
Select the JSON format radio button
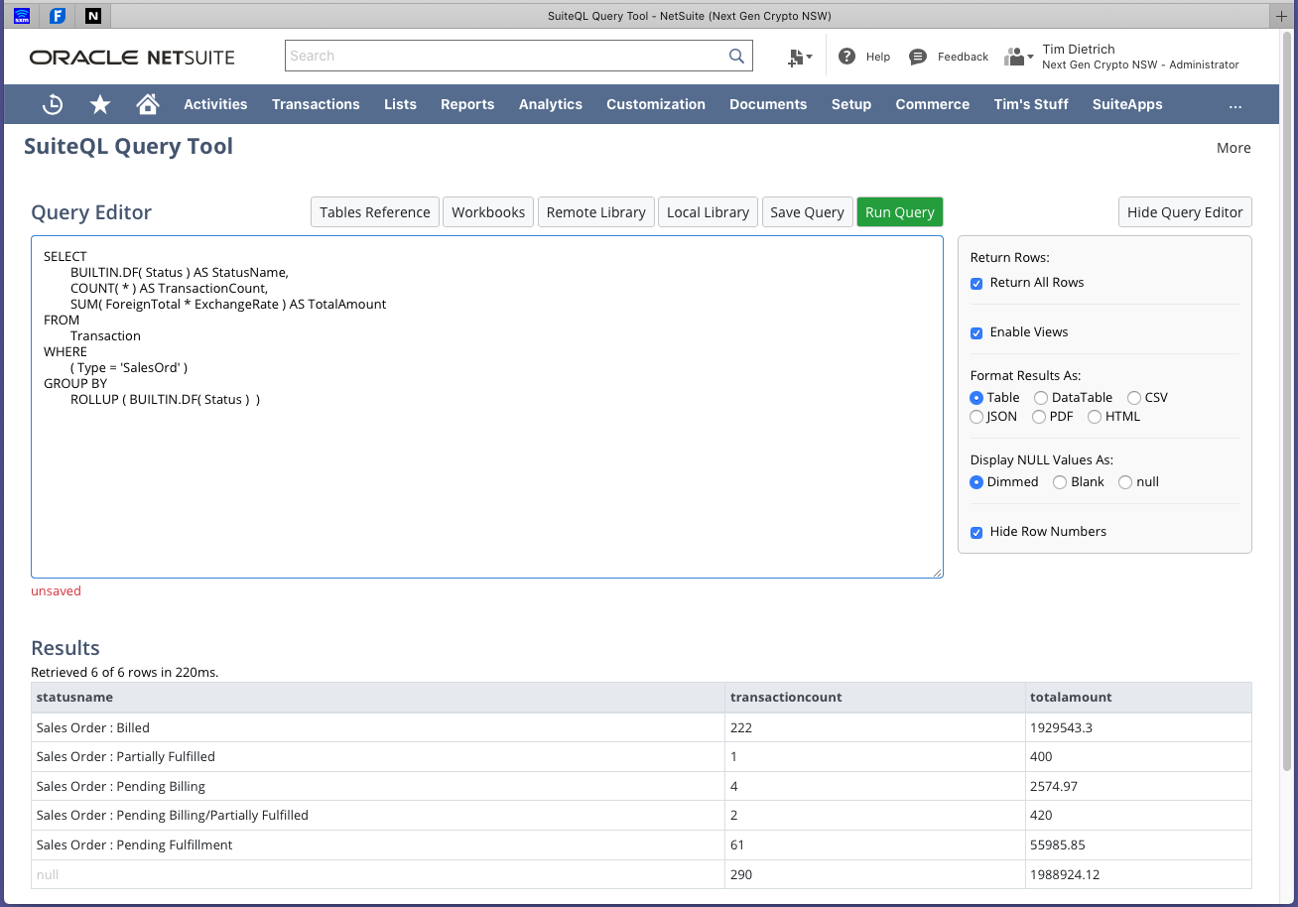(976, 417)
